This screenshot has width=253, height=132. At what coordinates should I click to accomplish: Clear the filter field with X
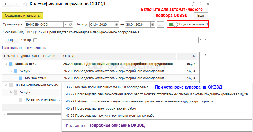(x=206, y=40)
